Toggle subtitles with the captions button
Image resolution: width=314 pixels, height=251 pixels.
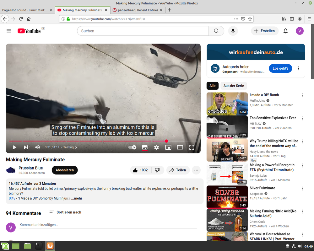click(x=144, y=147)
